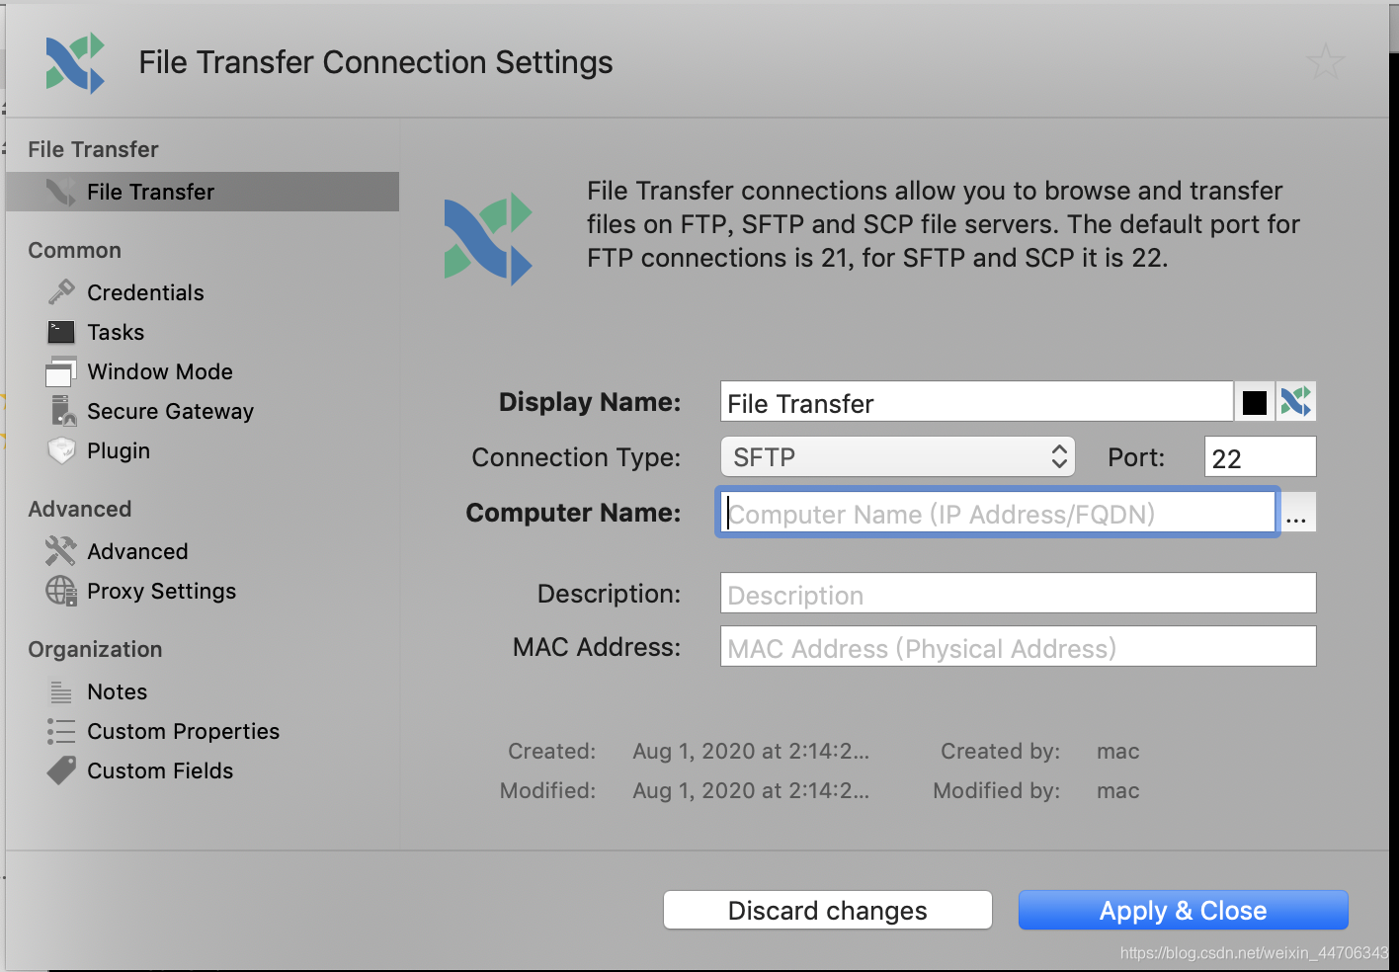
Task: Click the Apply & Close button
Action: click(x=1184, y=910)
